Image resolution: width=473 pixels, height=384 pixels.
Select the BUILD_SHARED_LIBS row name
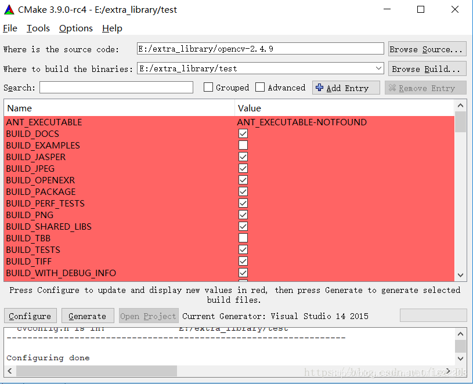pyautogui.click(x=49, y=226)
